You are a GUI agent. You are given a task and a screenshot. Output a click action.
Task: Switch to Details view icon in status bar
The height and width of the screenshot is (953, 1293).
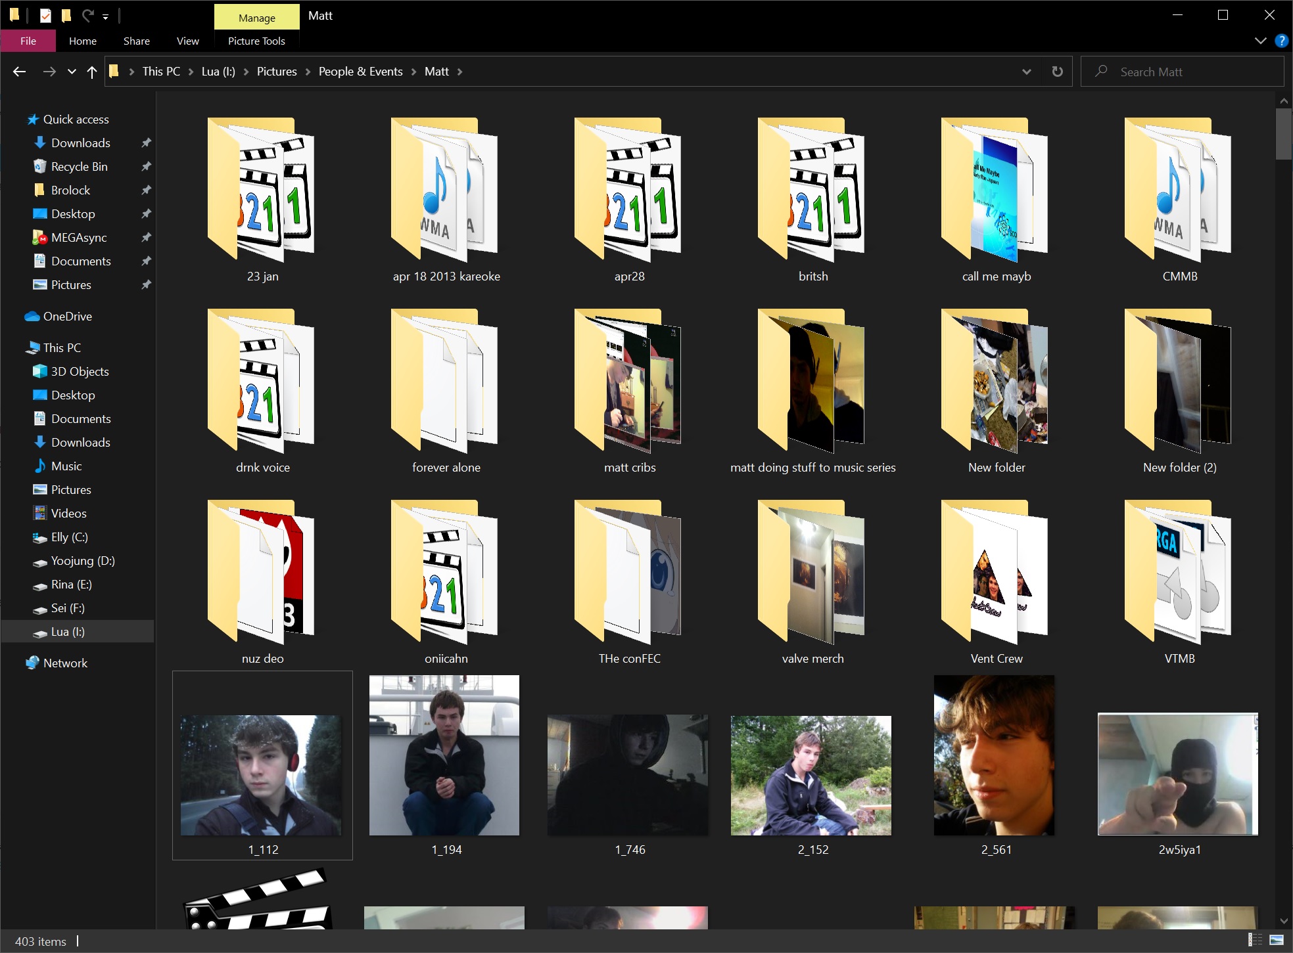pyautogui.click(x=1254, y=940)
